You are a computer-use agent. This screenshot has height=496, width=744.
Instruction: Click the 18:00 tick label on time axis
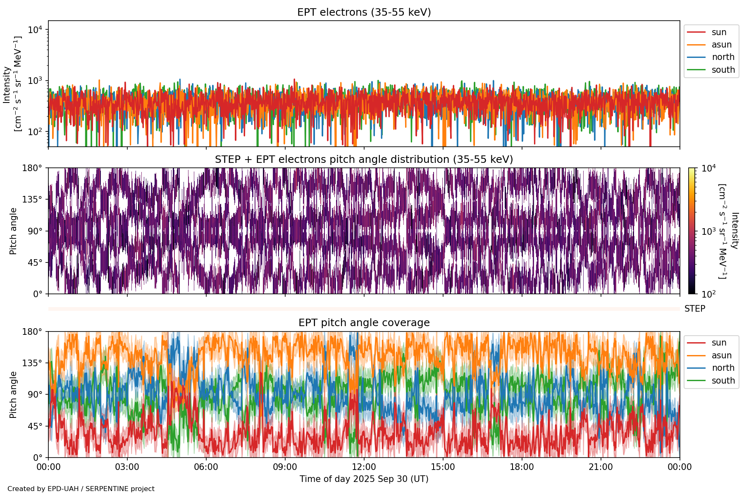[522, 467]
